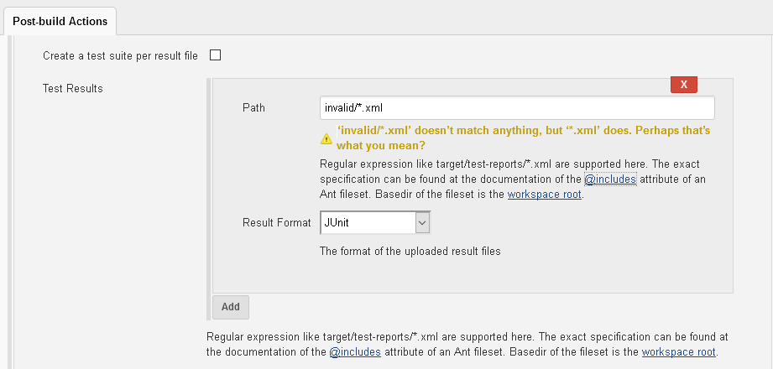The image size is (773, 369).
Task: Click 'The format of the uploaded result files' text
Action: 410,251
